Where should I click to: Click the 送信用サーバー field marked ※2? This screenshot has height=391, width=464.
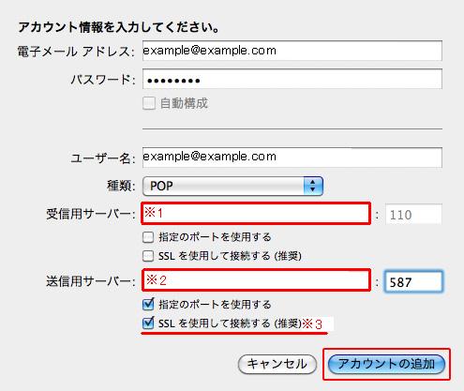(256, 280)
